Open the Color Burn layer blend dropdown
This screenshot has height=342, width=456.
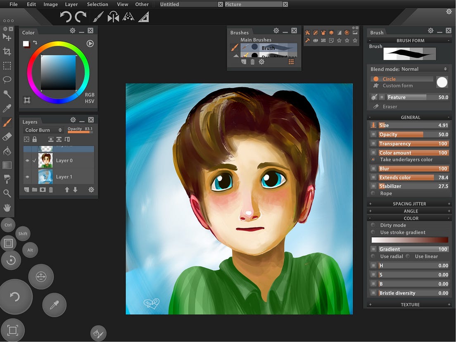[x=43, y=130]
